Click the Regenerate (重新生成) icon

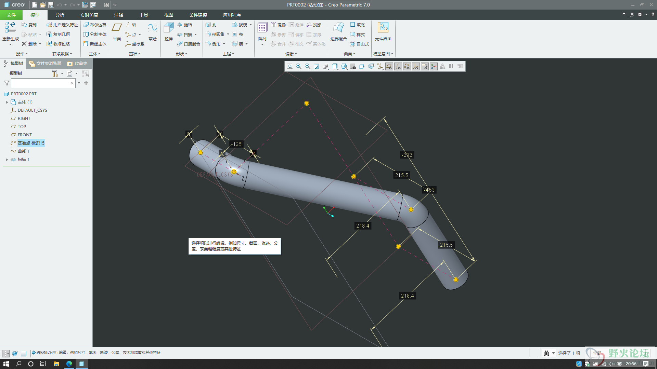(x=11, y=27)
